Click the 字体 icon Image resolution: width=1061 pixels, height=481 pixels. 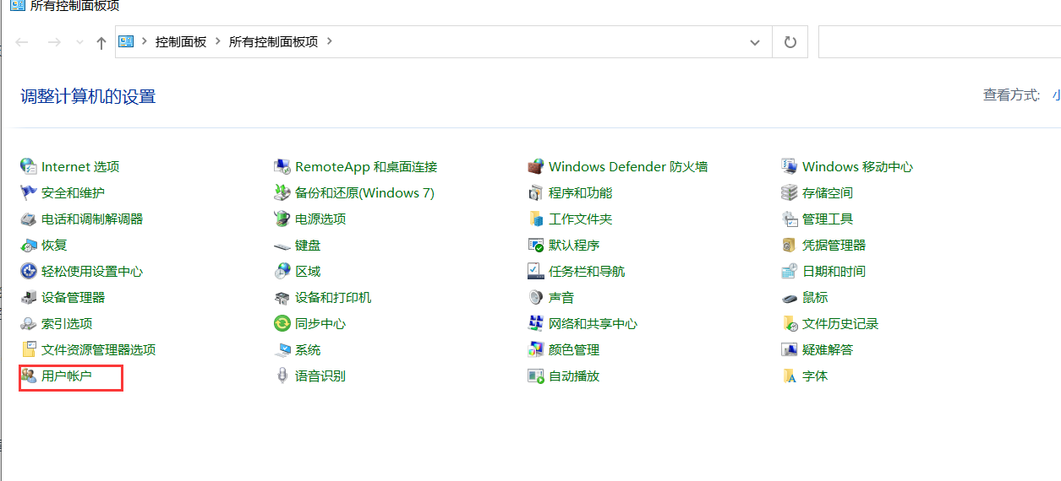790,376
